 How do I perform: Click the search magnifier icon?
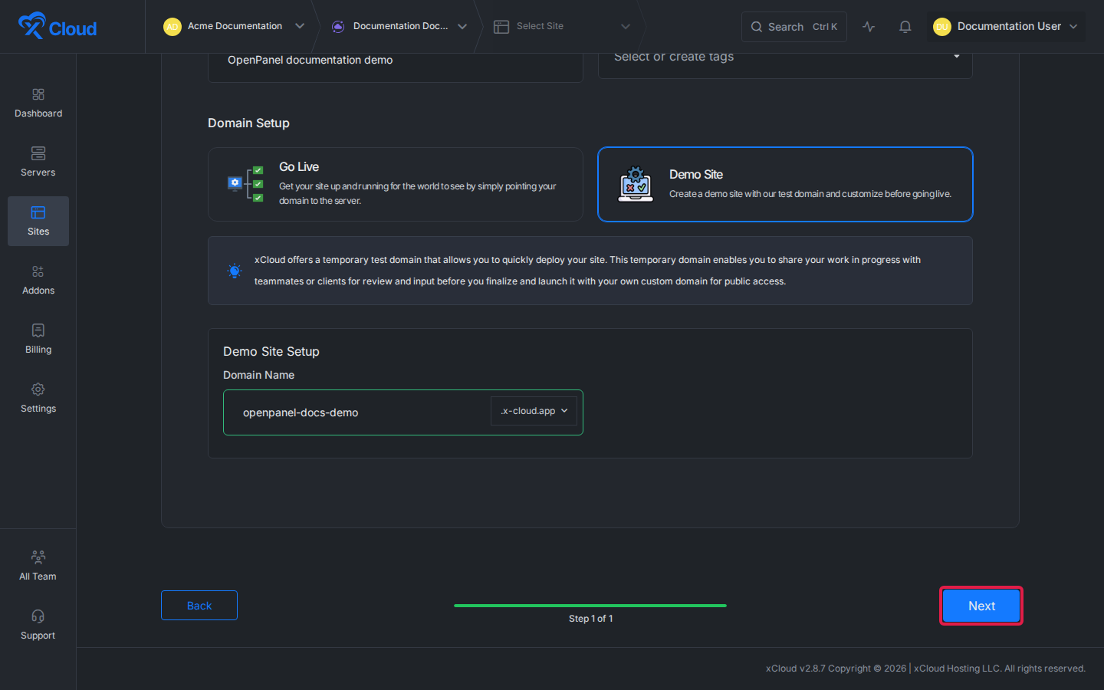757,27
